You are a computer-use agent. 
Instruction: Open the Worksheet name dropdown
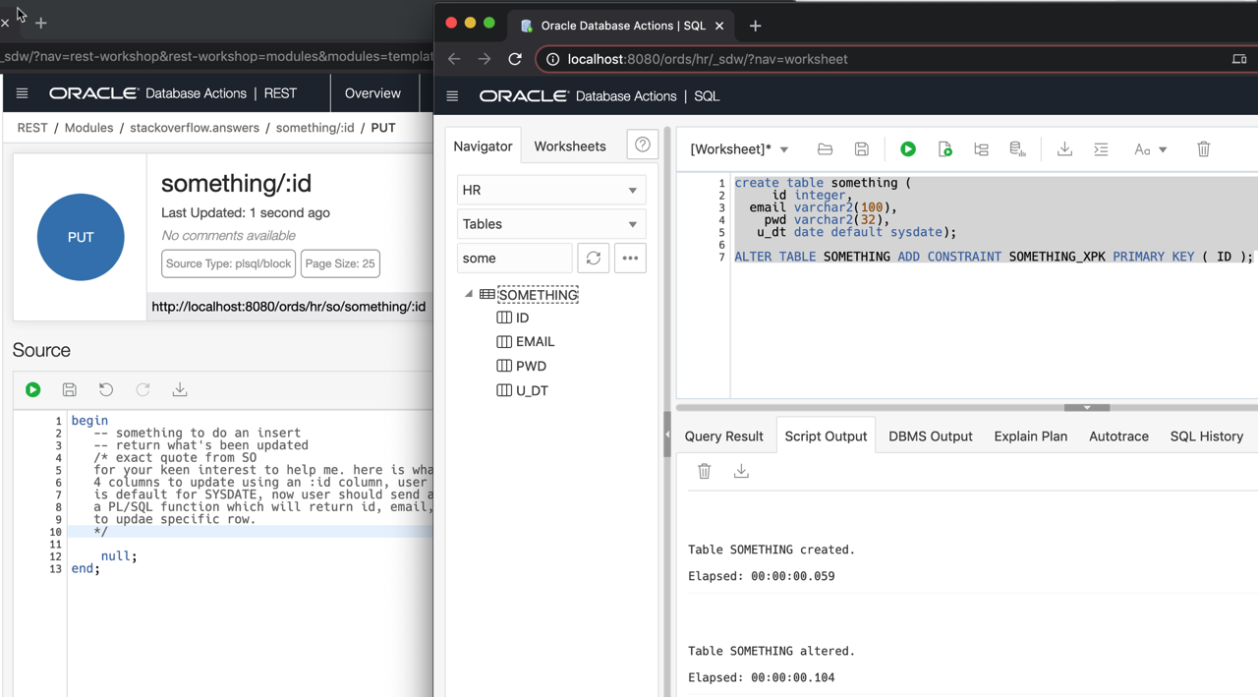coord(740,149)
